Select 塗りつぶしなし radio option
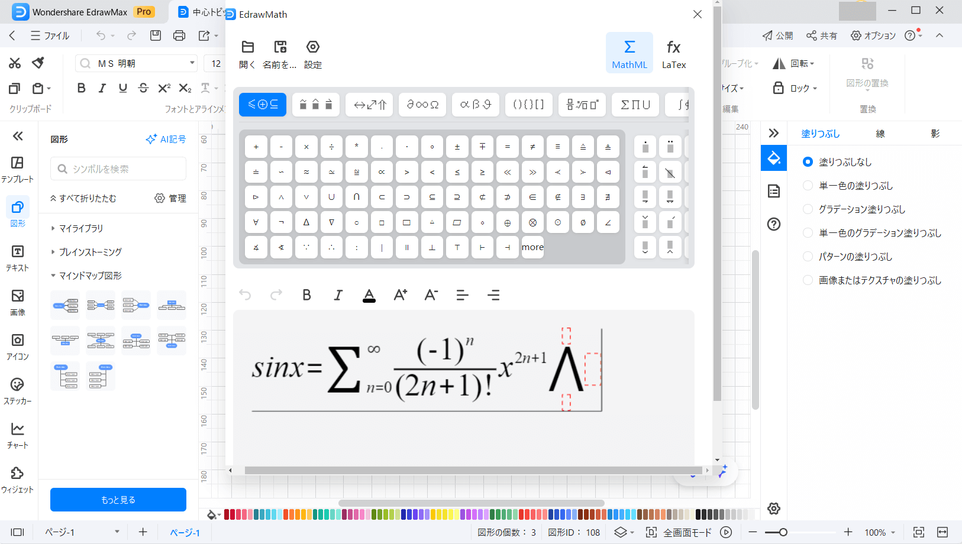 [808, 161]
